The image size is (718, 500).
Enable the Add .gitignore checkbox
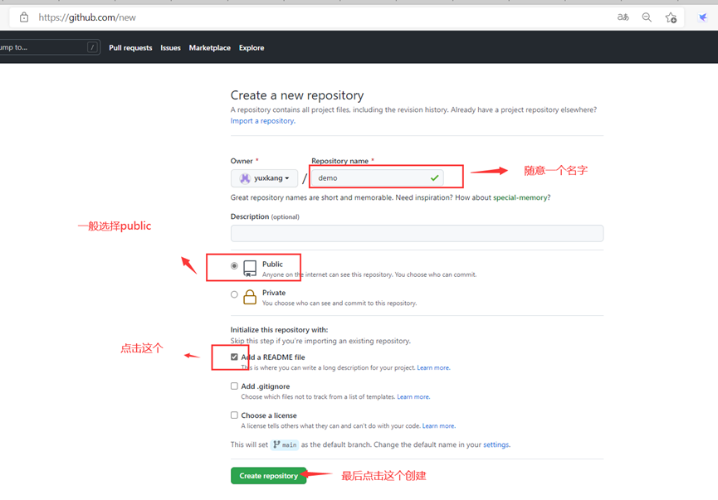coord(234,386)
